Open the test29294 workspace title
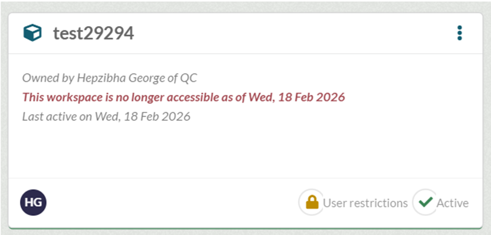The height and width of the screenshot is (235, 491). point(93,33)
